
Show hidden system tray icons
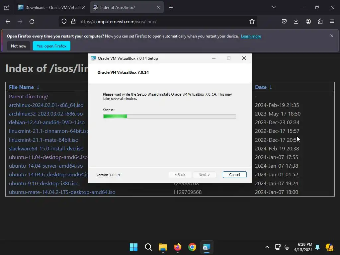[267, 247]
